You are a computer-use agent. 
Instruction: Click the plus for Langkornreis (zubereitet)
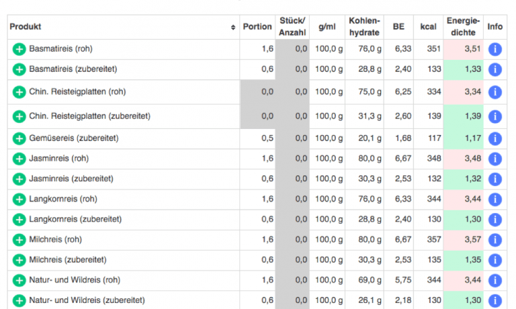[x=19, y=220]
